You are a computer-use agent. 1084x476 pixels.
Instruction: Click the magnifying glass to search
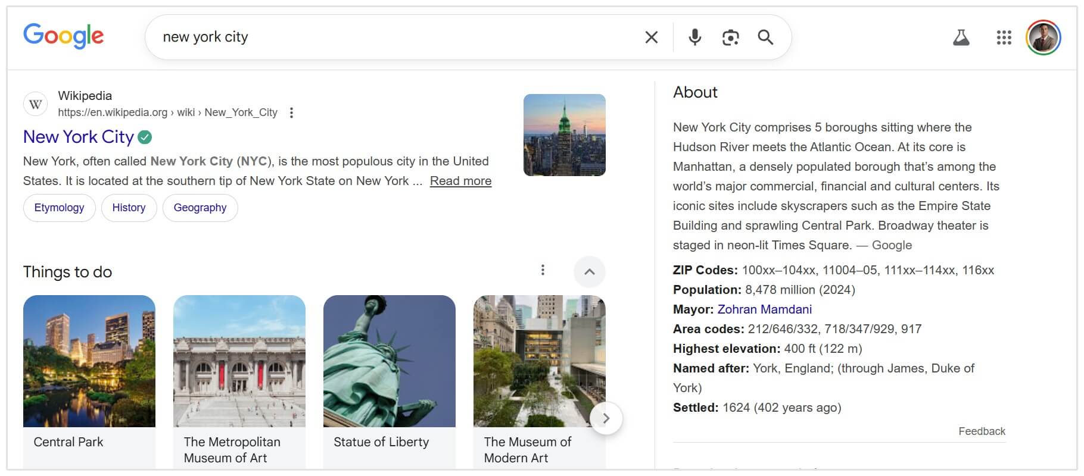click(766, 37)
